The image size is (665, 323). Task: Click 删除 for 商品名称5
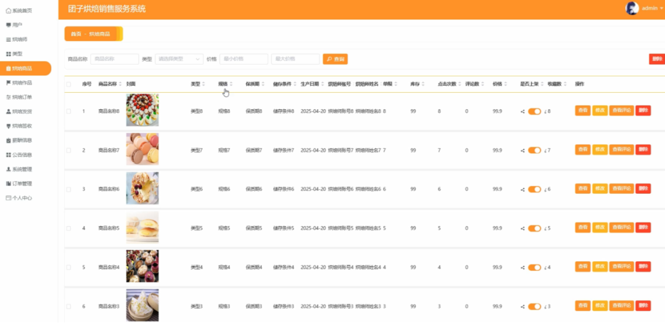[643, 227]
